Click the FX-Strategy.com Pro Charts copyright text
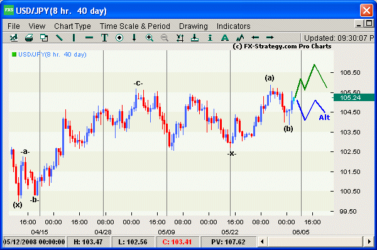Viewport: 377px width, 250px height. (x=282, y=46)
